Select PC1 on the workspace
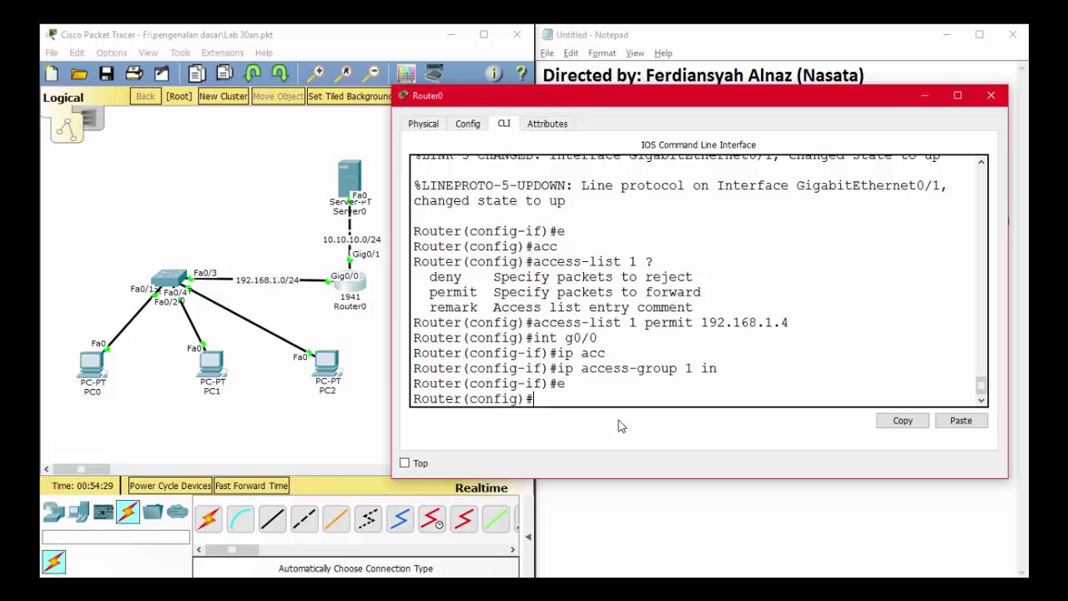Viewport: 1068px width, 601px height. (211, 364)
